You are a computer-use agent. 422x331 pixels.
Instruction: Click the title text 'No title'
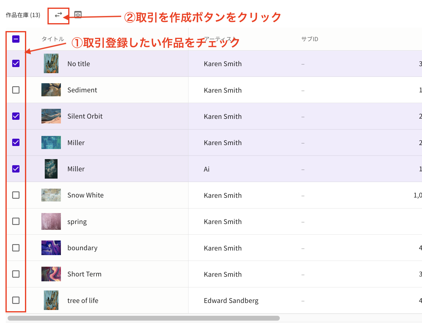click(x=79, y=64)
